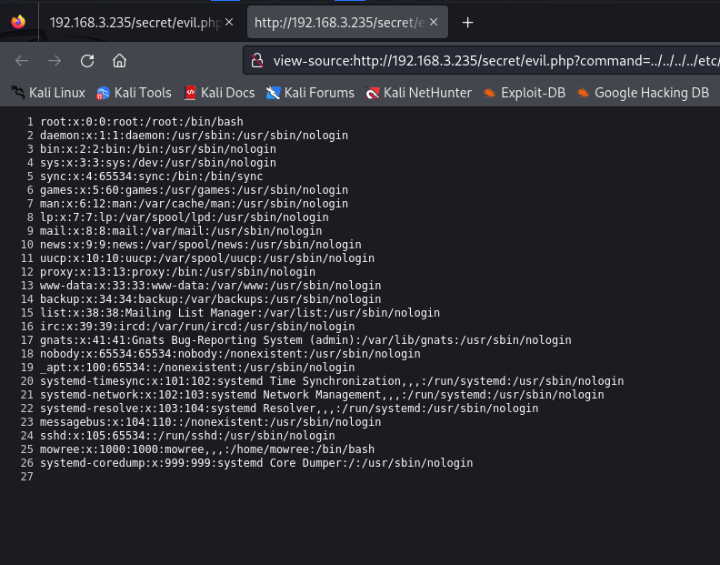The height and width of the screenshot is (565, 720).
Task: Click the Kali NetHunter bookmark icon
Action: click(x=373, y=93)
